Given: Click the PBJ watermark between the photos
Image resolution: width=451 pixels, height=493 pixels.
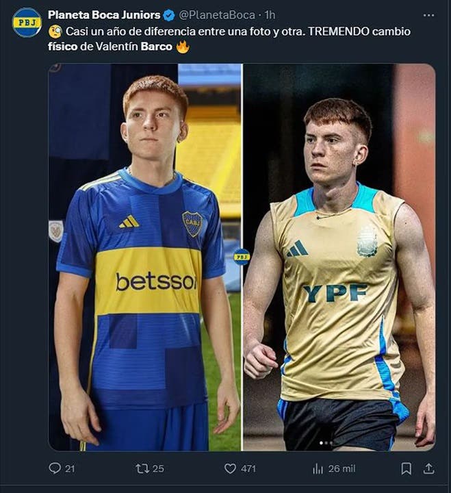Looking at the screenshot, I should (242, 257).
